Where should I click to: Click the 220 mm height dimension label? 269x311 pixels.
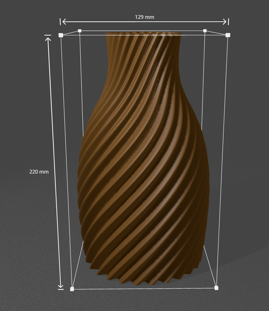pos(39,172)
